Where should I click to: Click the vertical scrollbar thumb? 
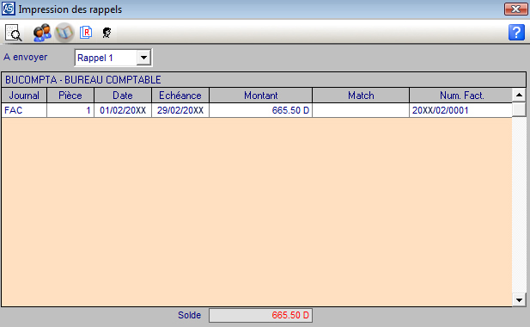(519, 109)
